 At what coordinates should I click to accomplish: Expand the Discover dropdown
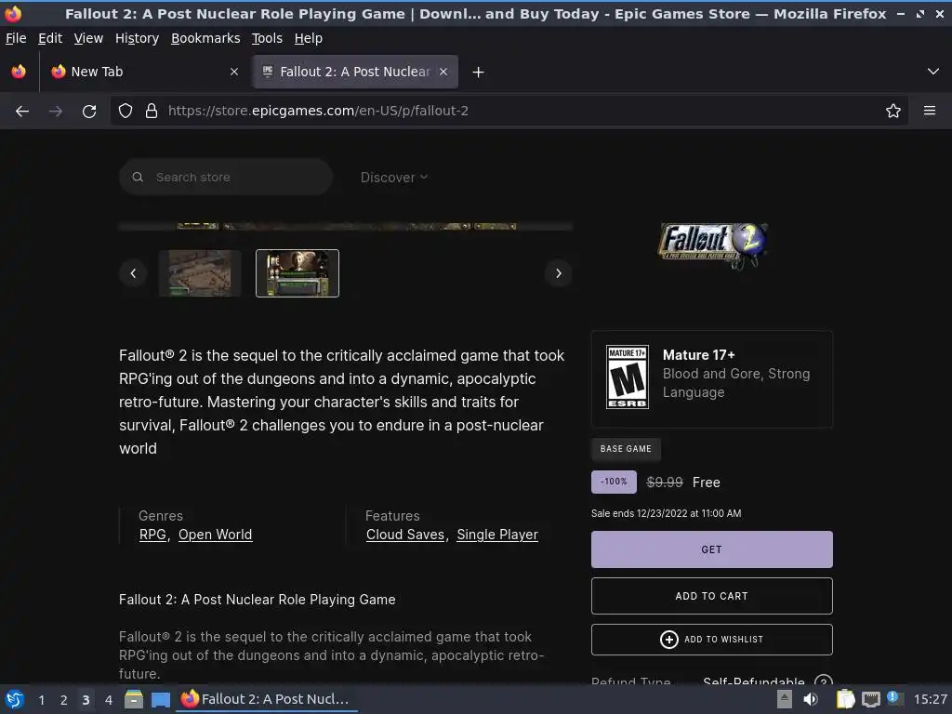(394, 178)
